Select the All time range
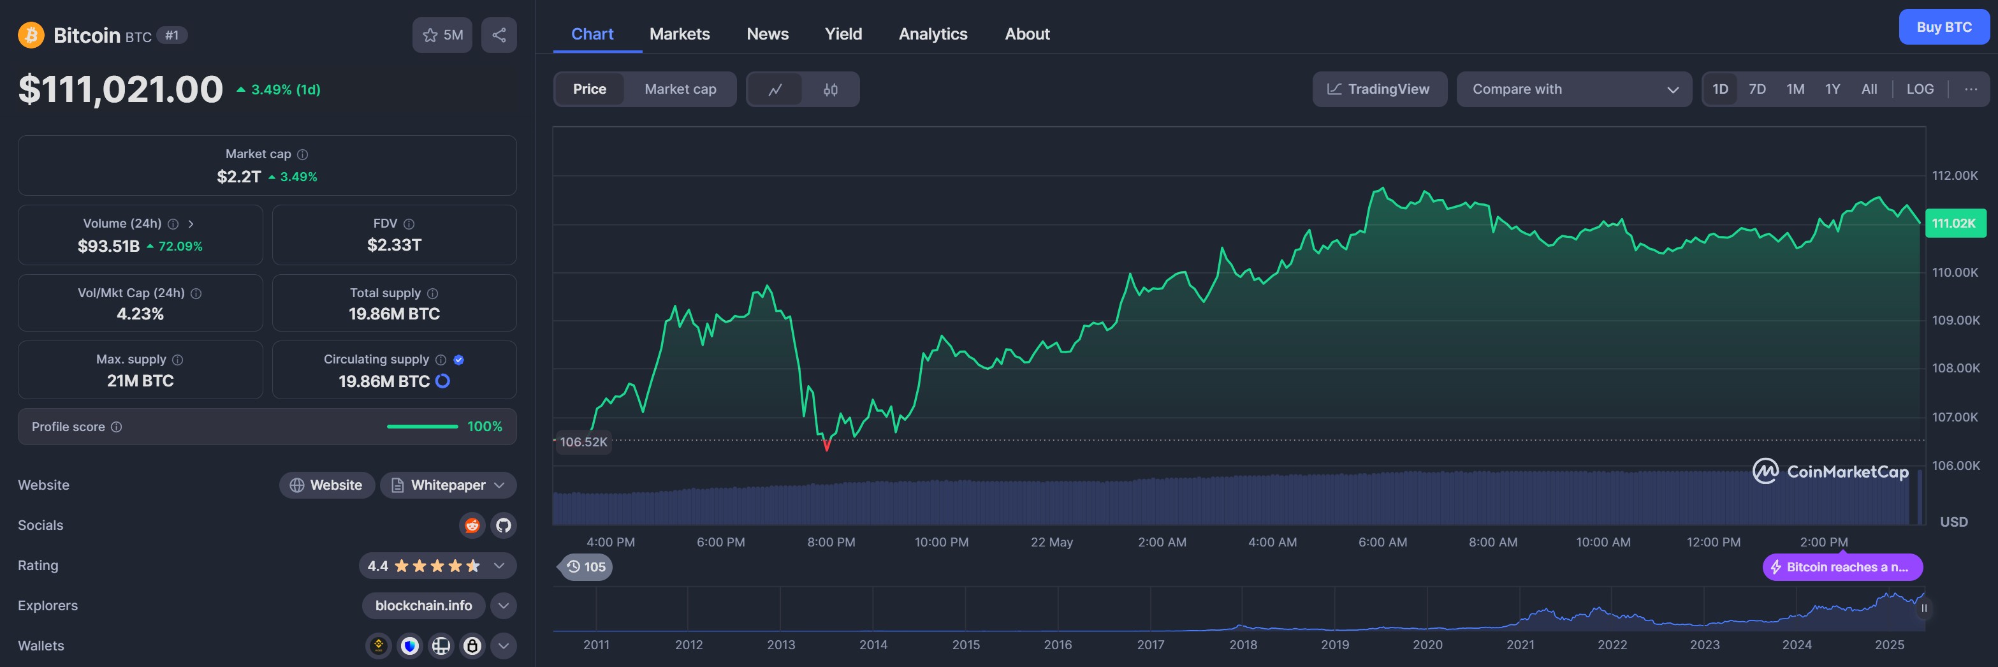The width and height of the screenshot is (1998, 667). click(x=1869, y=89)
